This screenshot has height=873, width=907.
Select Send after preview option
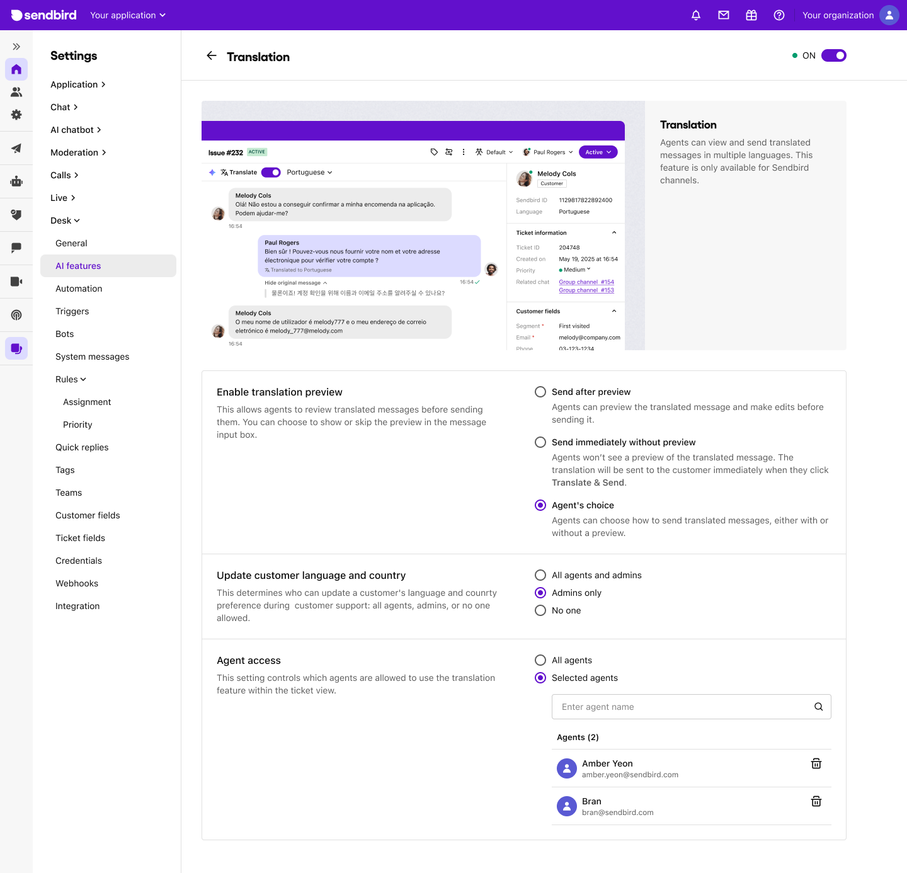tap(540, 391)
